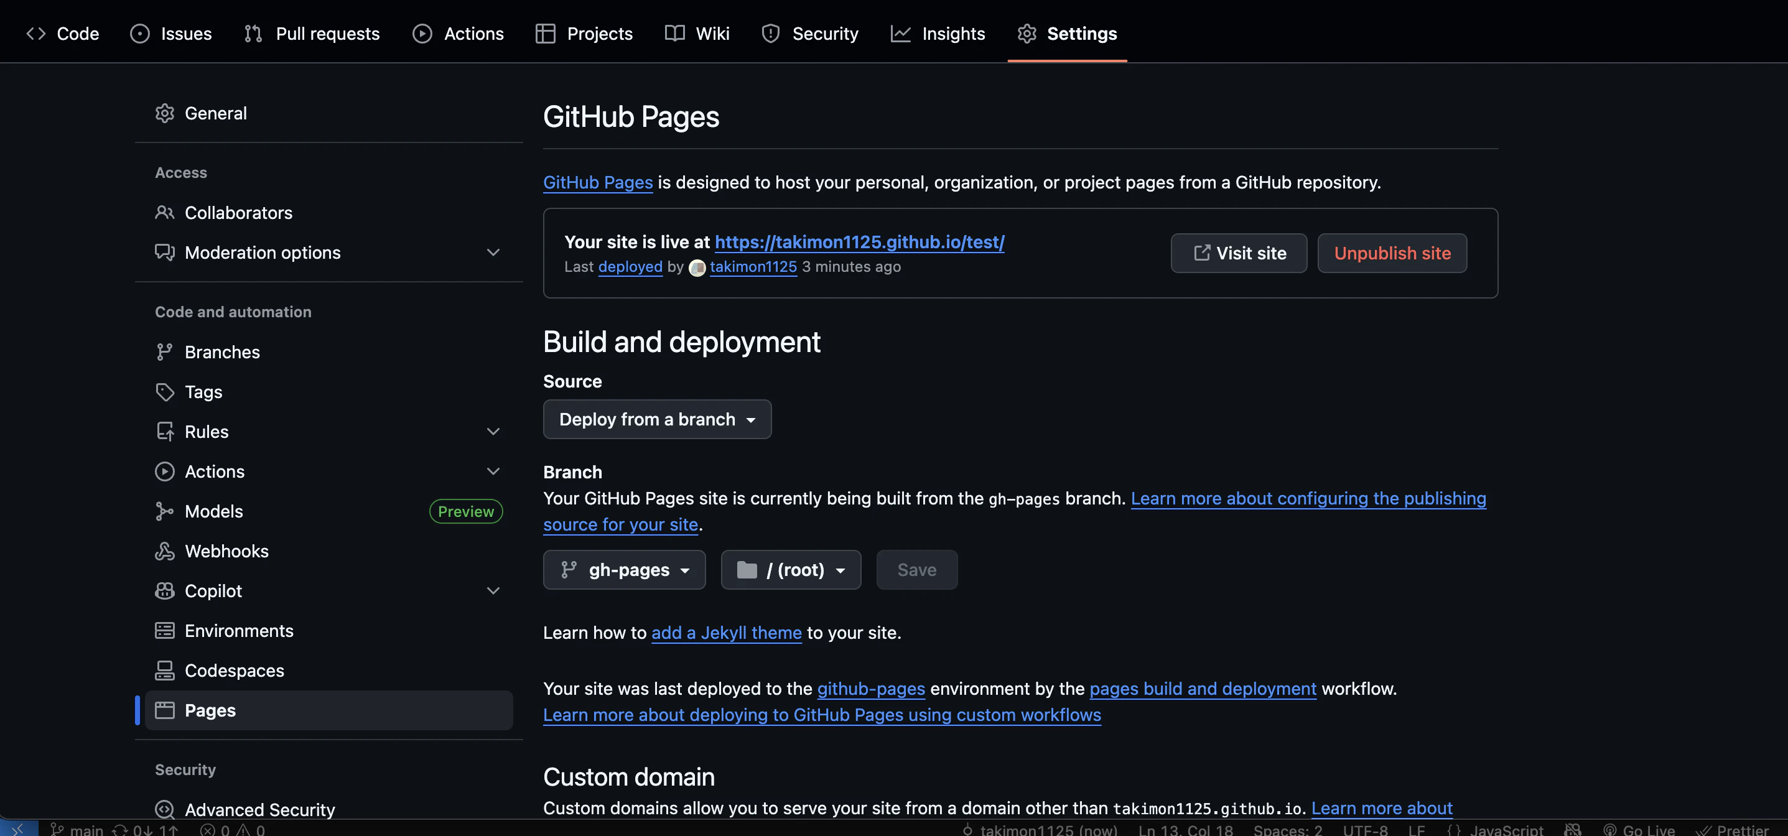Select the Settings tab
This screenshot has width=1788, height=836.
click(1068, 34)
